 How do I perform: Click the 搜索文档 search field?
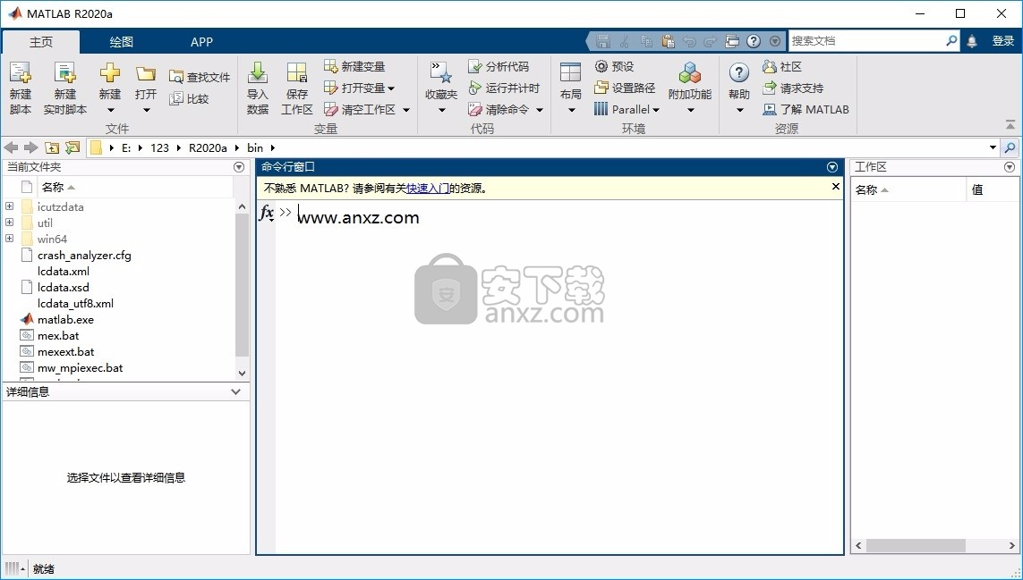click(x=866, y=41)
